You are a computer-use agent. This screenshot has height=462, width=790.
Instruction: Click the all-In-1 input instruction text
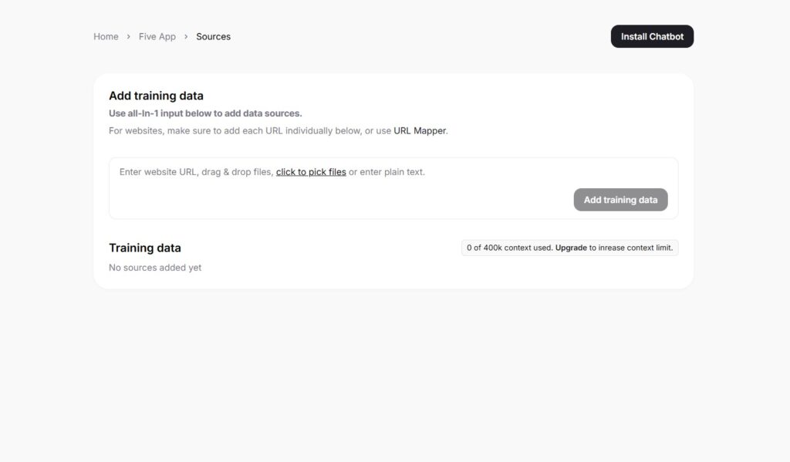tap(204, 113)
